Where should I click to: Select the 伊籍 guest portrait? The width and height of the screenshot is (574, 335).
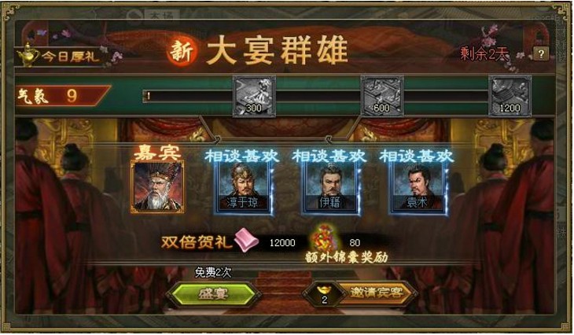click(x=329, y=187)
